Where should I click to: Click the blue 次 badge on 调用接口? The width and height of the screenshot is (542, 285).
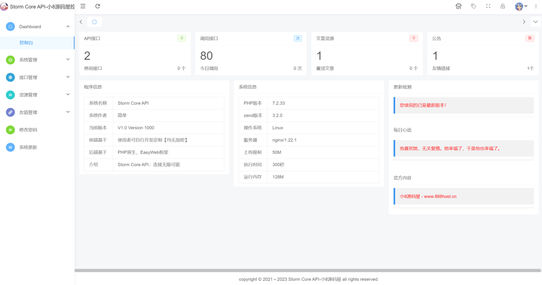pos(297,39)
